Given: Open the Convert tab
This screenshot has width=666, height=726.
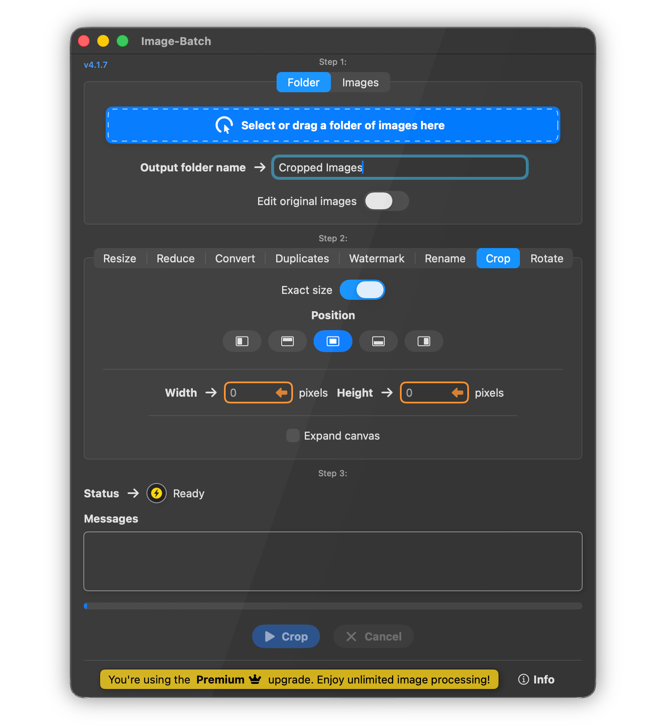Looking at the screenshot, I should pos(235,258).
